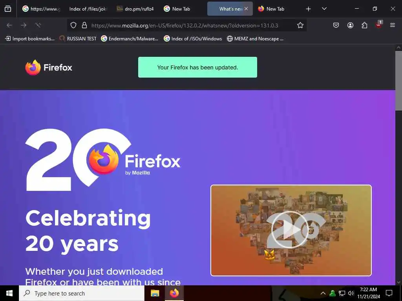Expand the list all tabs chevron

coord(324,9)
